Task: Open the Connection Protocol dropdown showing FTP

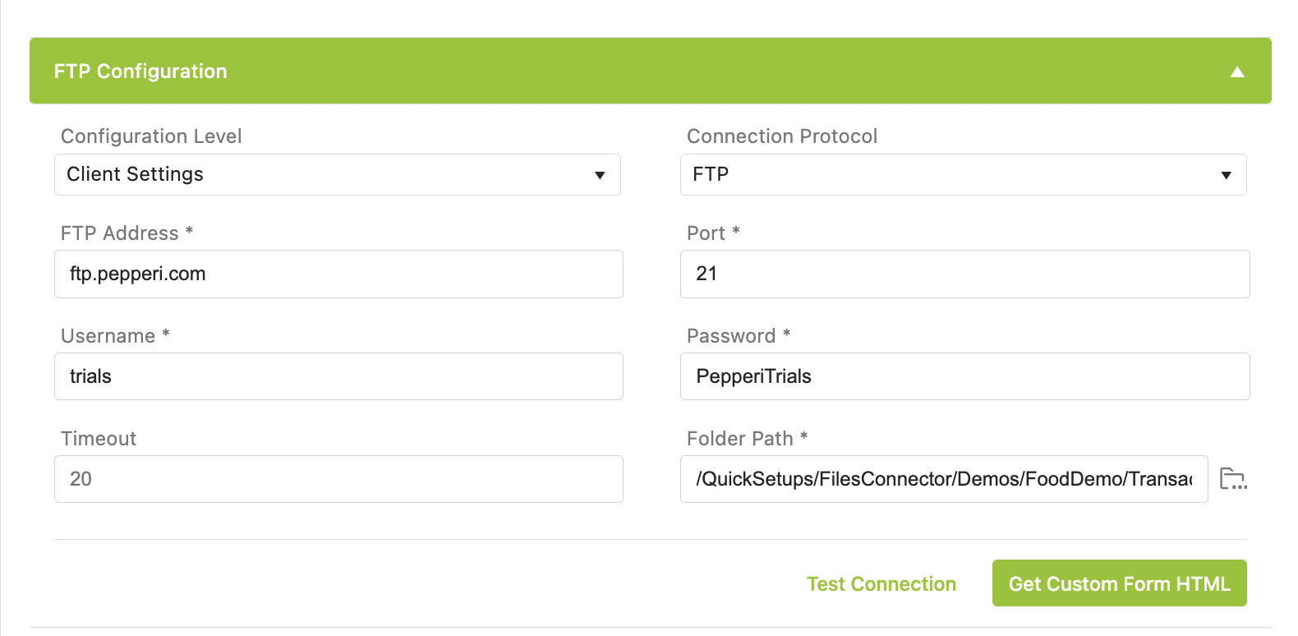Action: tap(964, 174)
